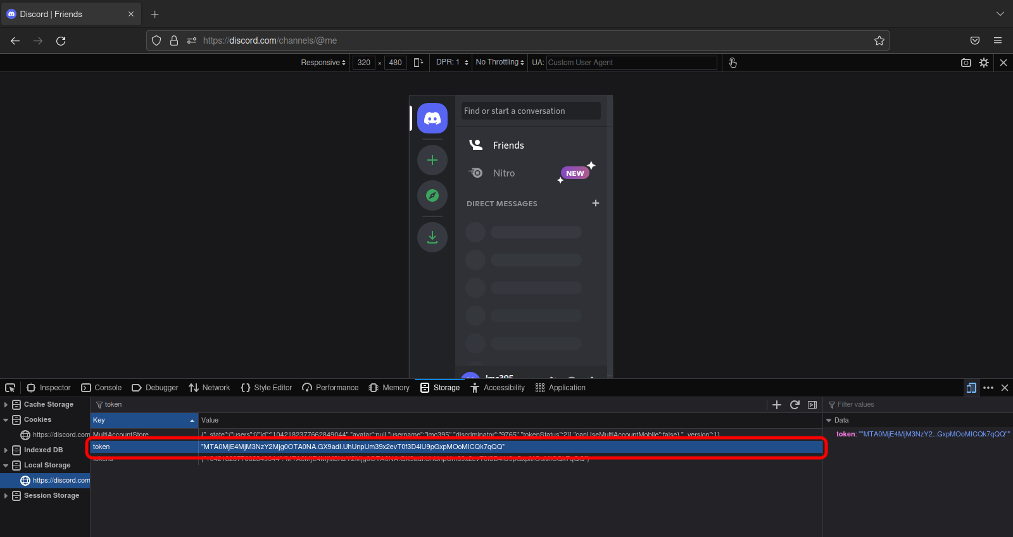Open a new browser tab with the plus button

coord(154,14)
